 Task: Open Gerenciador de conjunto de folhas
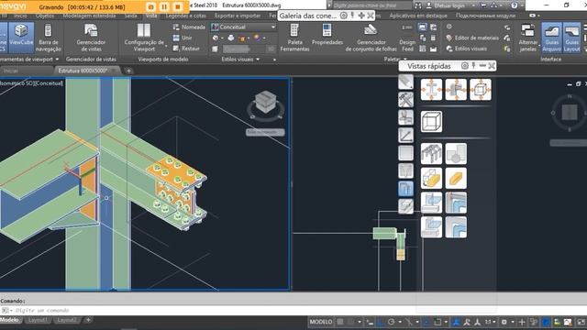tap(371, 38)
